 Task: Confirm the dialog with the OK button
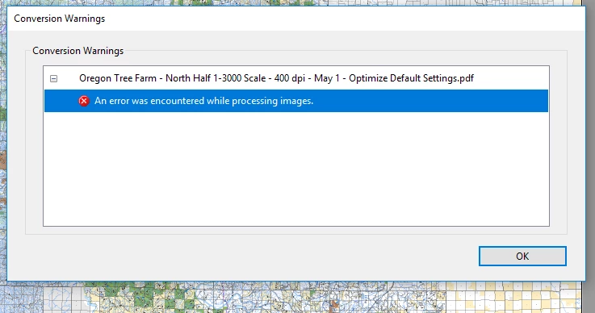coord(522,256)
